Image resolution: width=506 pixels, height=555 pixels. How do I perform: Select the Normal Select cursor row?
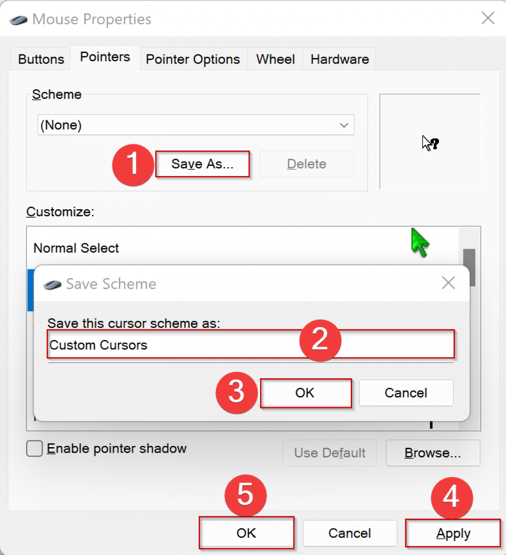pos(242,248)
